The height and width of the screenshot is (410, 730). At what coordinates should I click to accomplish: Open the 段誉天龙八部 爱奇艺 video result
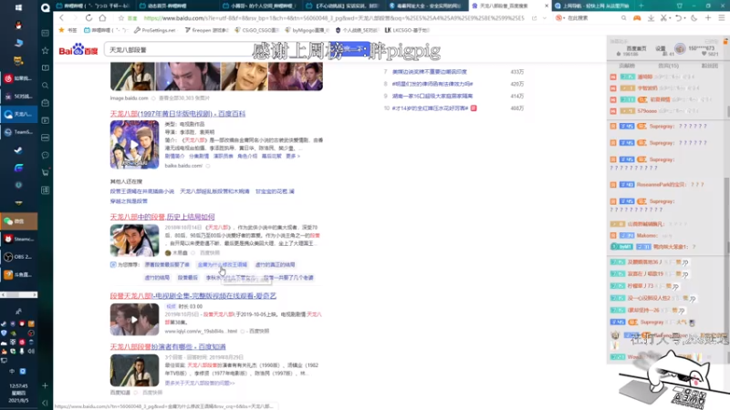(x=193, y=295)
